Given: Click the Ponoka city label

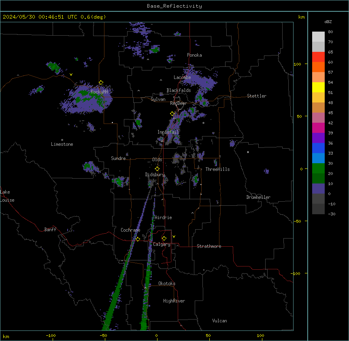Looking at the screenshot, I should [x=194, y=55].
